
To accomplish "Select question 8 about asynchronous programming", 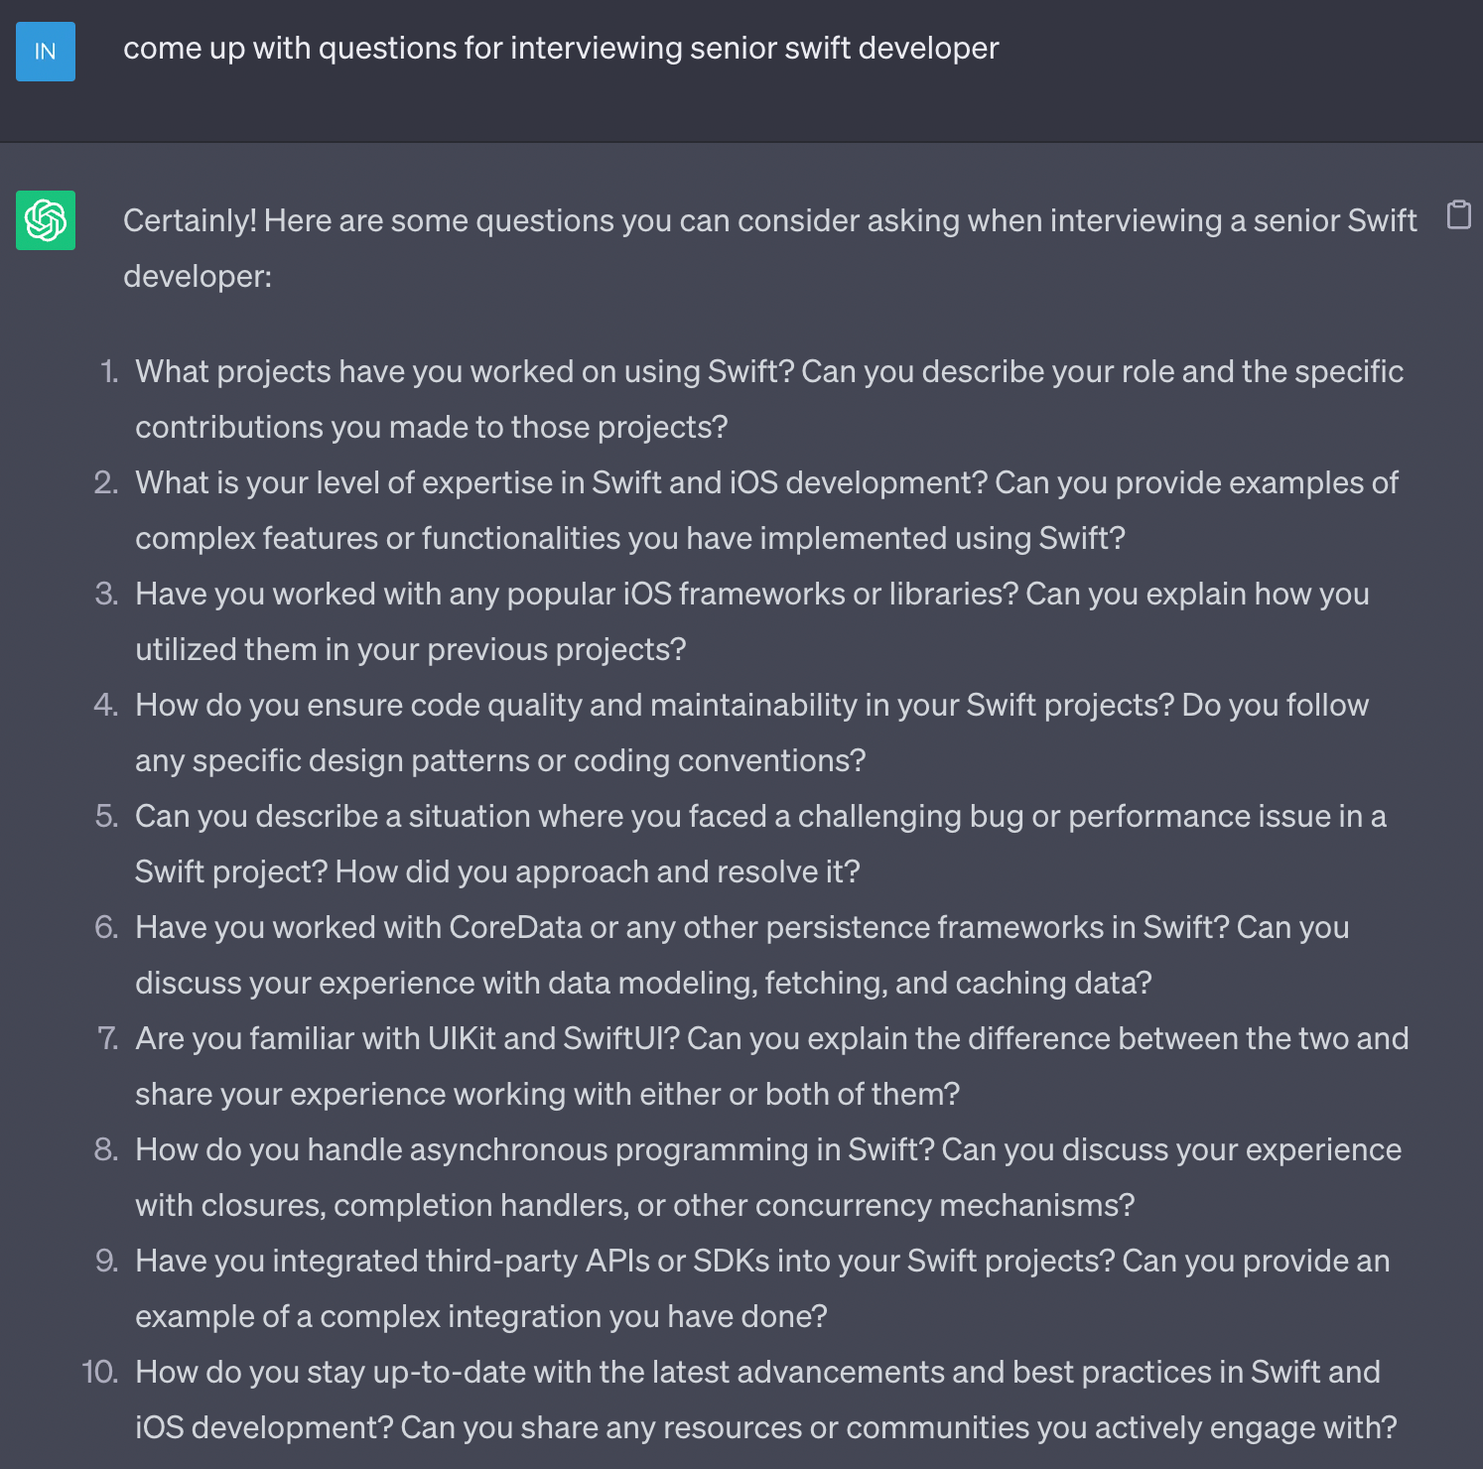I will pos(768,1177).
